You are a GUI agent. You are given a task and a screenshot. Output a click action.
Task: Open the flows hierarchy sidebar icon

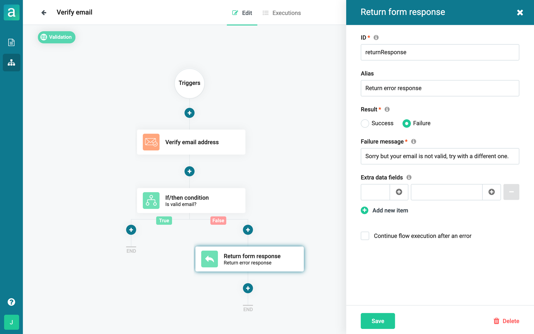pyautogui.click(x=11, y=63)
